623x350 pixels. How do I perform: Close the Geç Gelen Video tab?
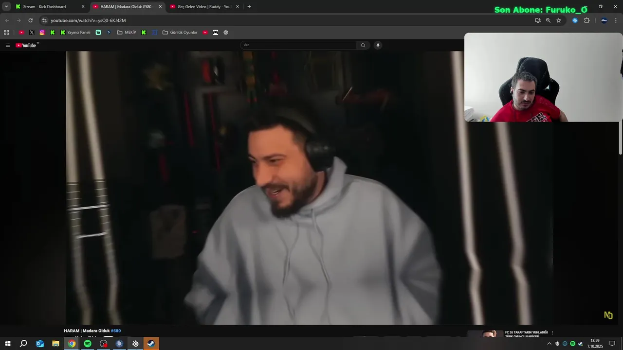(238, 7)
